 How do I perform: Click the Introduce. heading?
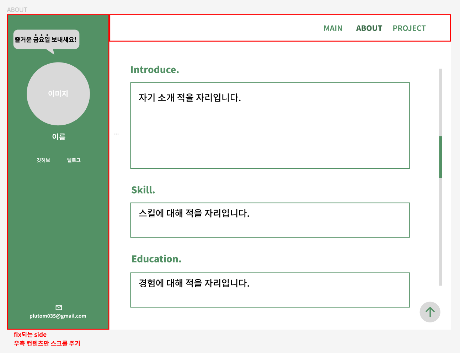pos(155,70)
